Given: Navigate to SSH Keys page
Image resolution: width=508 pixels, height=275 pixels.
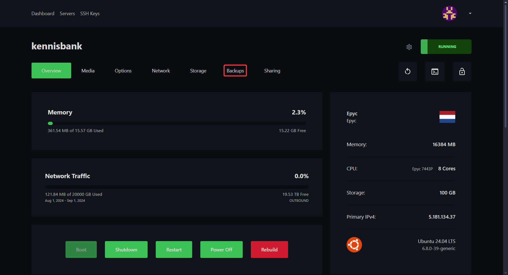Looking at the screenshot, I should (x=90, y=14).
